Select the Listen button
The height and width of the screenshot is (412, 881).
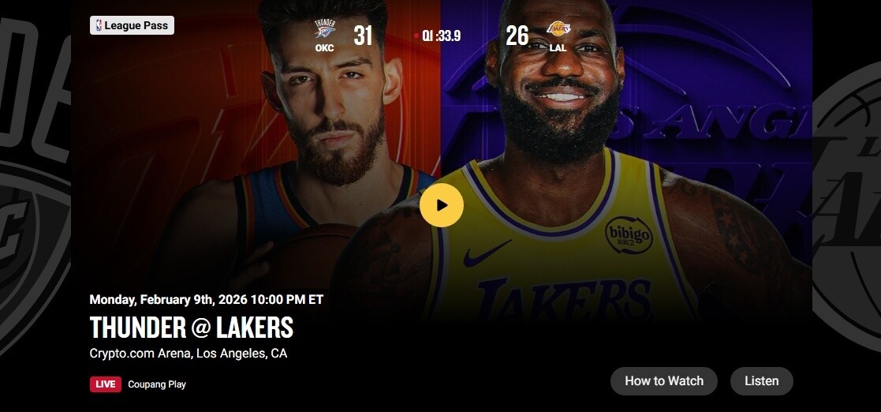coord(761,381)
